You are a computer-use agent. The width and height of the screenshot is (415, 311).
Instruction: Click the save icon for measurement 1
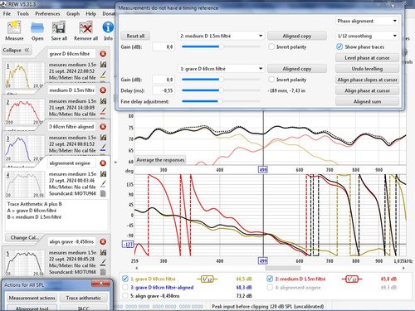(x=103, y=65)
